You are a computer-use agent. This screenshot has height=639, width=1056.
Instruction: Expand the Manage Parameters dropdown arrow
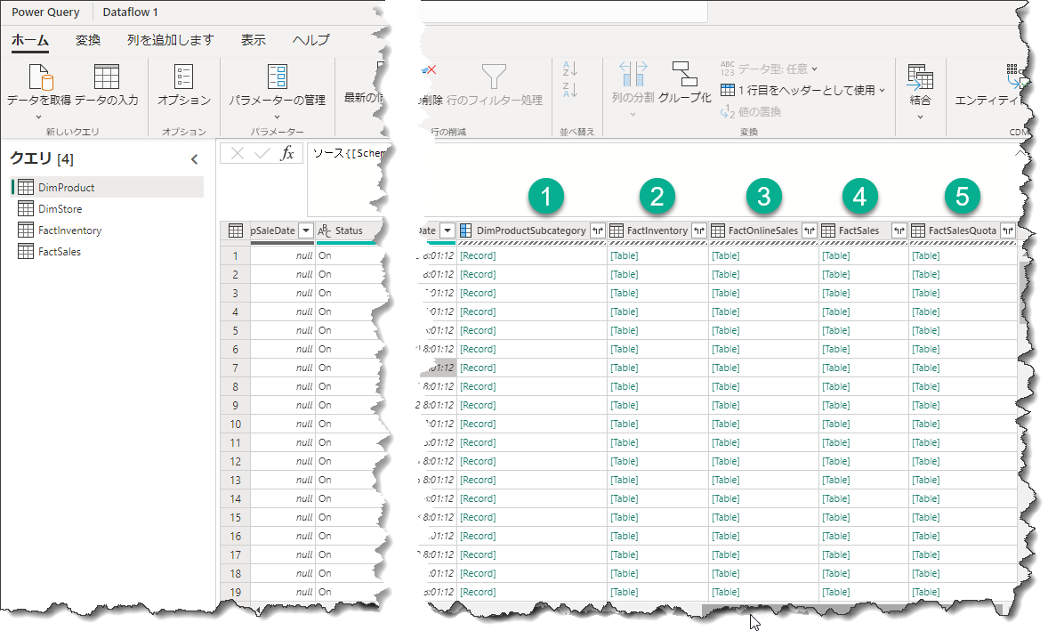tap(277, 117)
